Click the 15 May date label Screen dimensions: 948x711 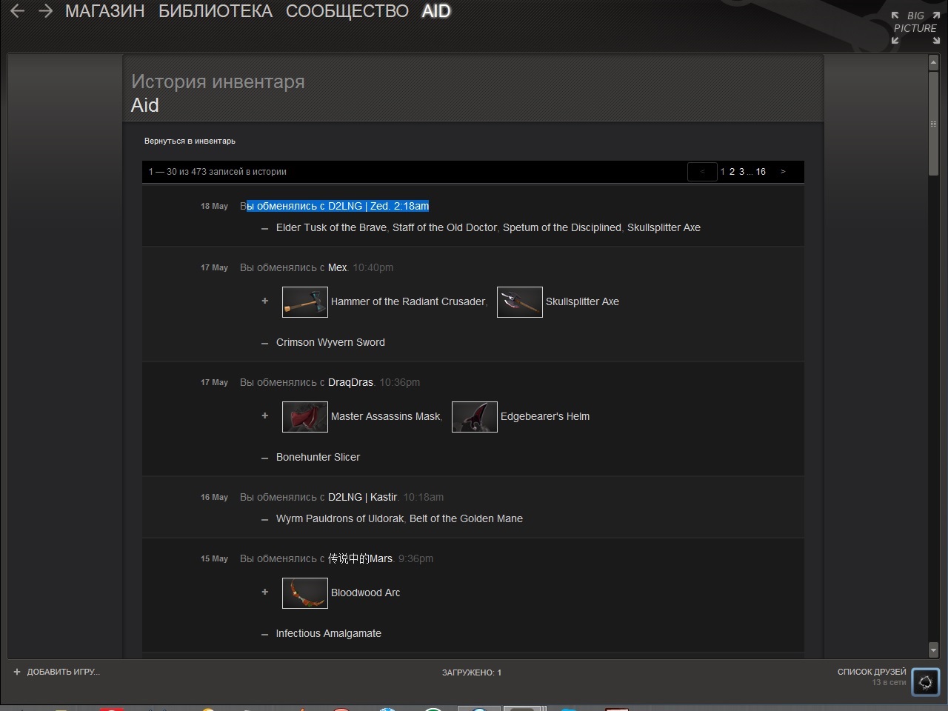(x=214, y=558)
